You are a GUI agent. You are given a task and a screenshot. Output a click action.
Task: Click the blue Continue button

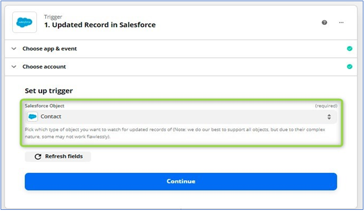[181, 181]
